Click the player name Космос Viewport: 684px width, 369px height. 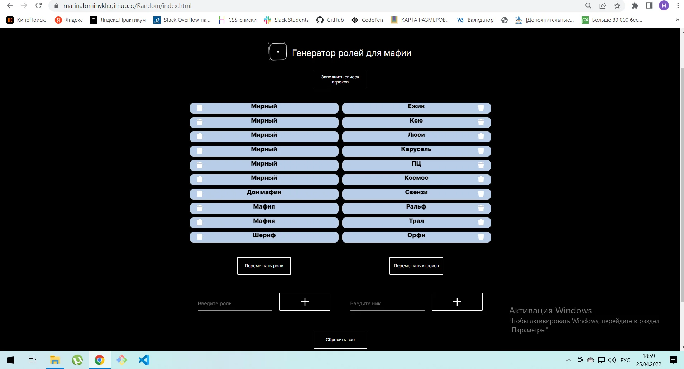[x=416, y=178]
